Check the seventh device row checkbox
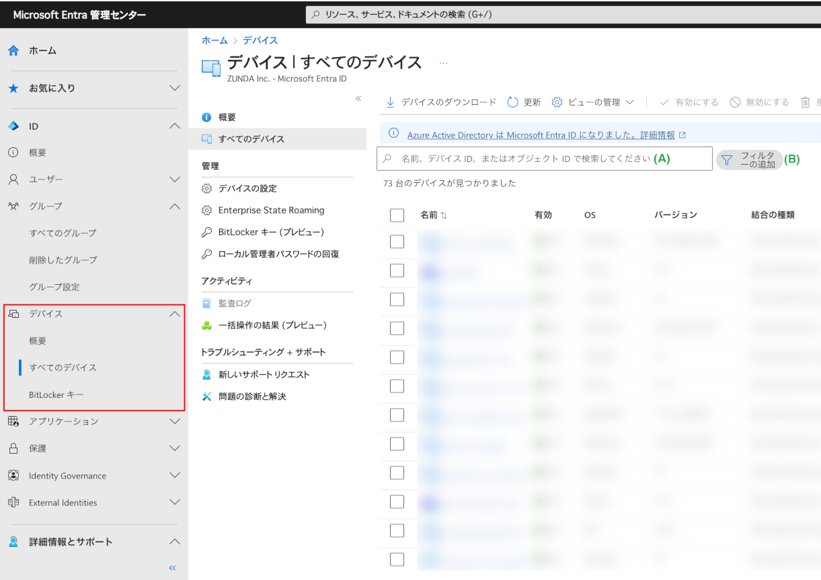The height and width of the screenshot is (580, 821). point(397,415)
